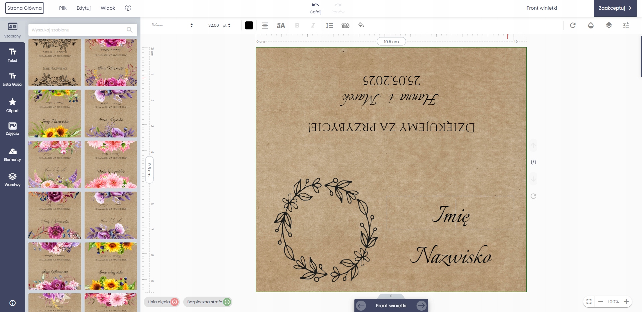Change letter case with the āA icon

coord(281,25)
